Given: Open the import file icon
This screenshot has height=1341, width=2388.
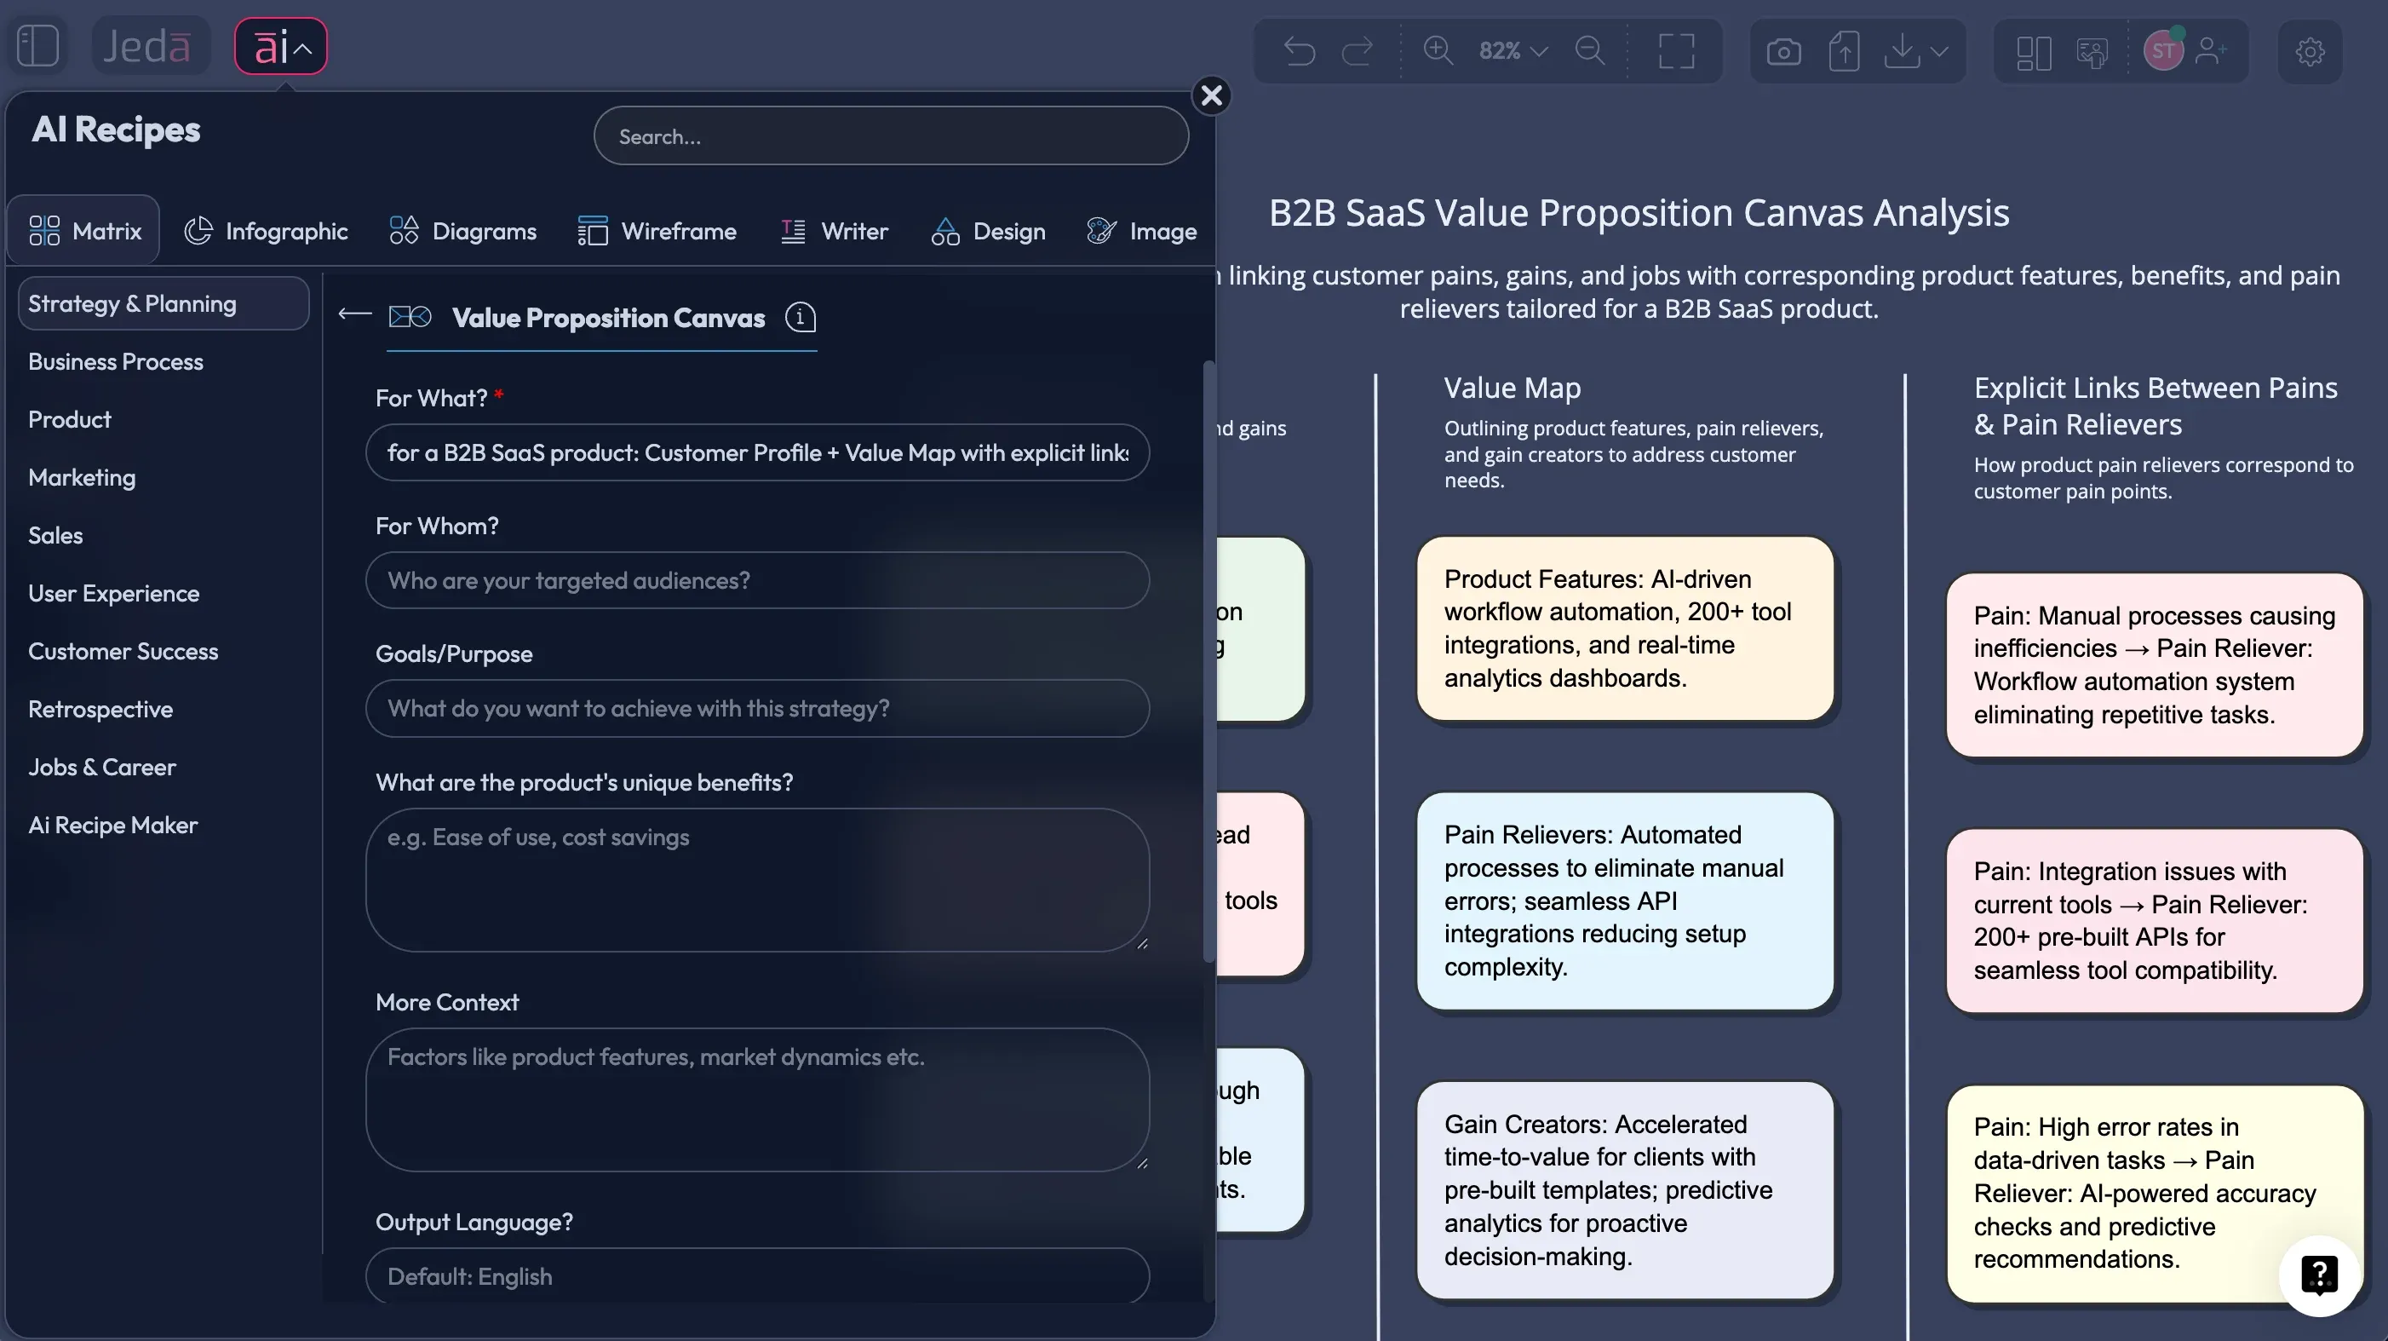Looking at the screenshot, I should (1844, 51).
